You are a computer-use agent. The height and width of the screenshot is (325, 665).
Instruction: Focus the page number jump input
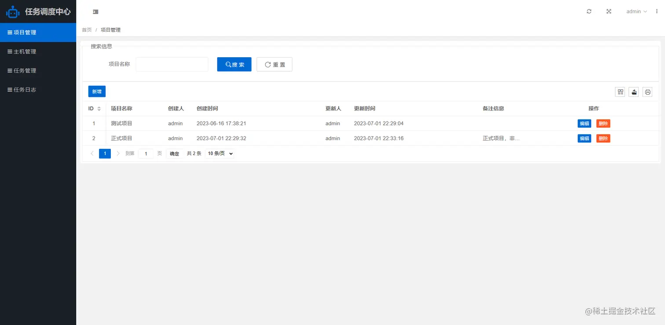click(146, 154)
